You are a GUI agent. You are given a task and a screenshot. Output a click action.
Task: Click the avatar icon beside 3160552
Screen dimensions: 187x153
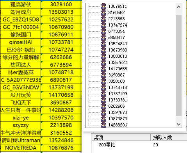(x=103, y=12)
